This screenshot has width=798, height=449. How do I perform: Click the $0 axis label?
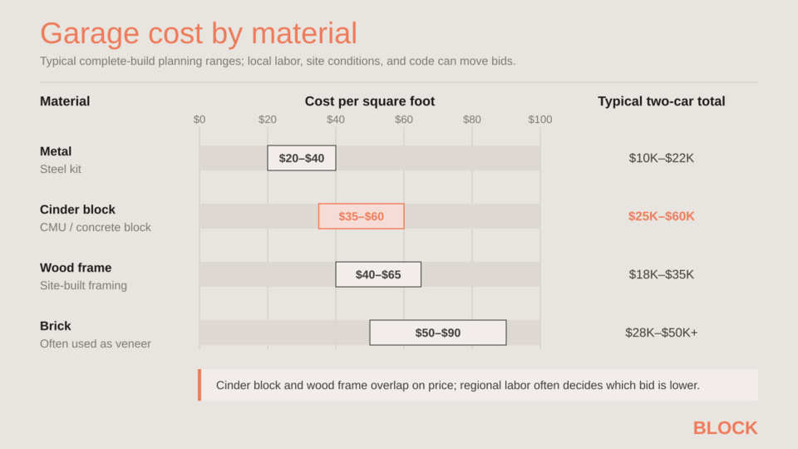click(199, 119)
